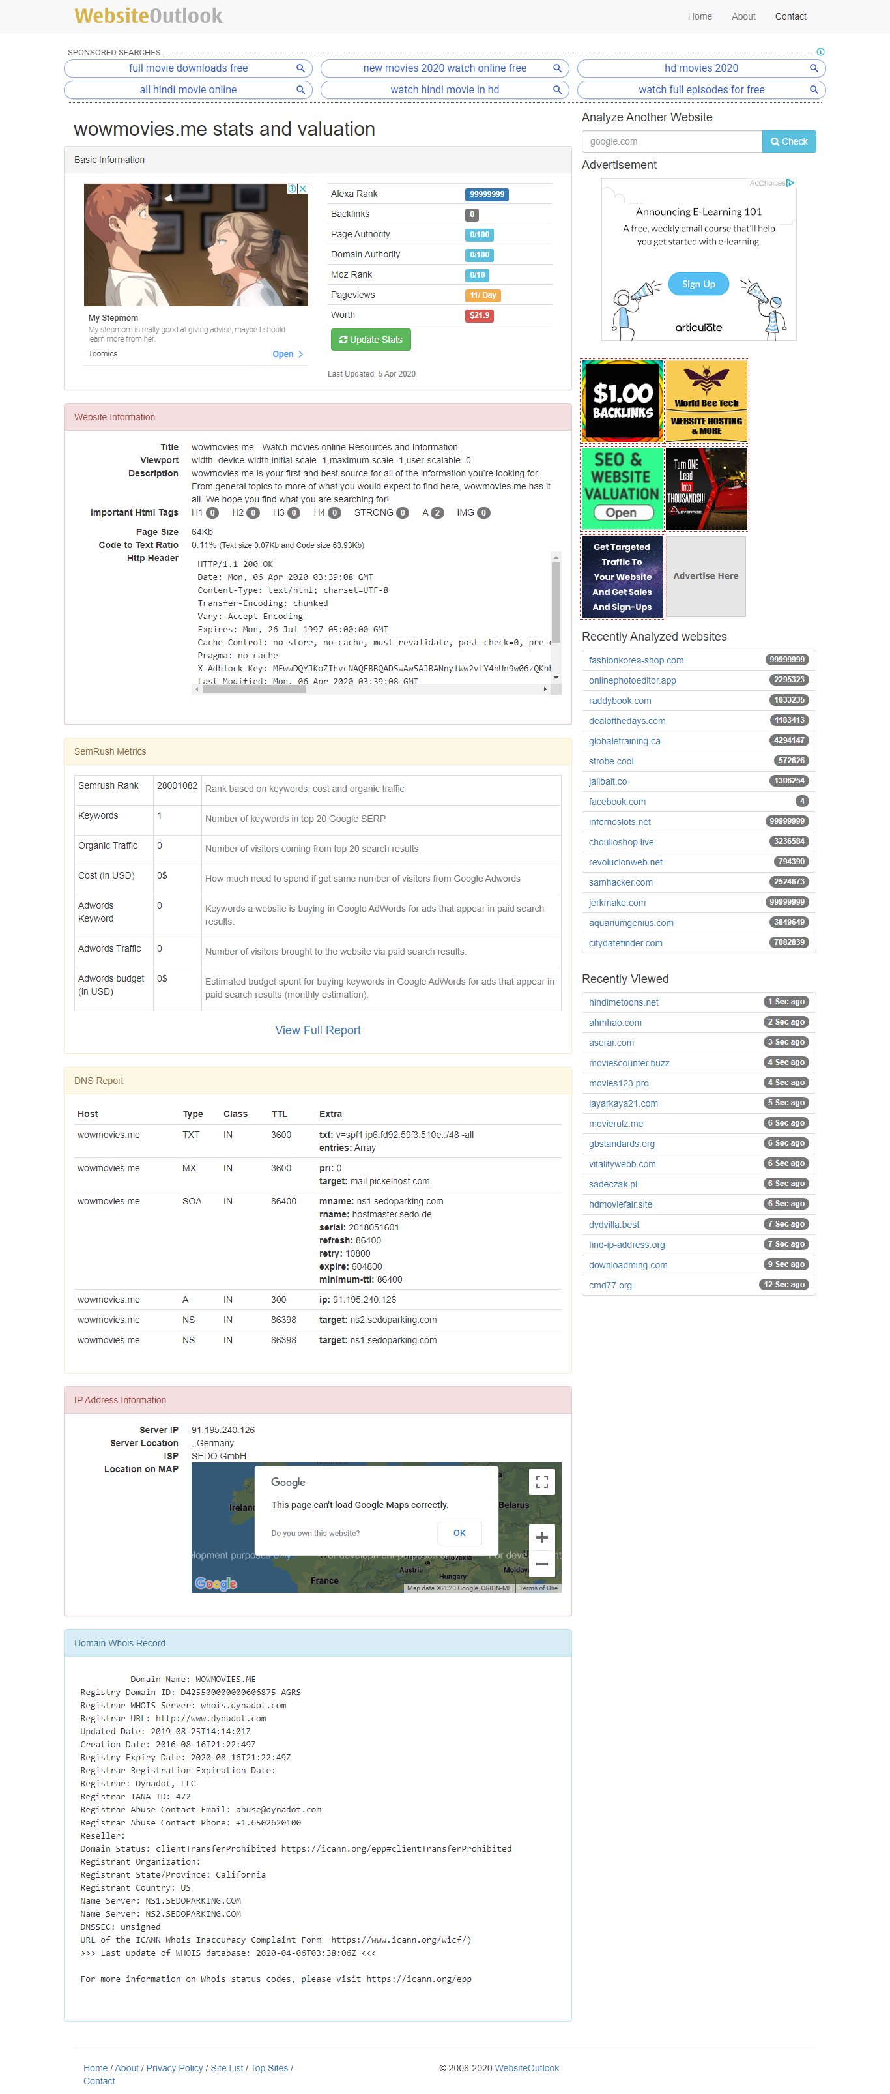Search icon for 'hd movies 2020'
Viewport: 890px width, 2094px height.
point(814,68)
